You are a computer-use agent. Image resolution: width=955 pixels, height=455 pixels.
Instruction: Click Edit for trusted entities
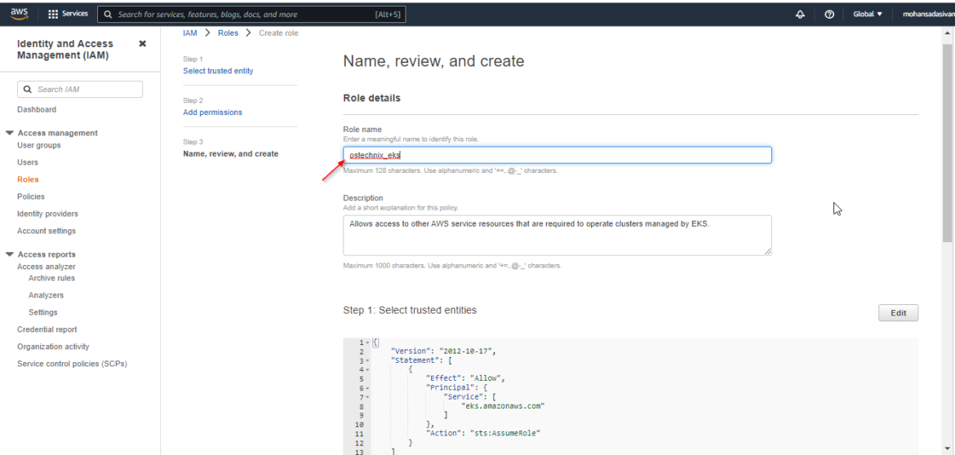tap(899, 313)
